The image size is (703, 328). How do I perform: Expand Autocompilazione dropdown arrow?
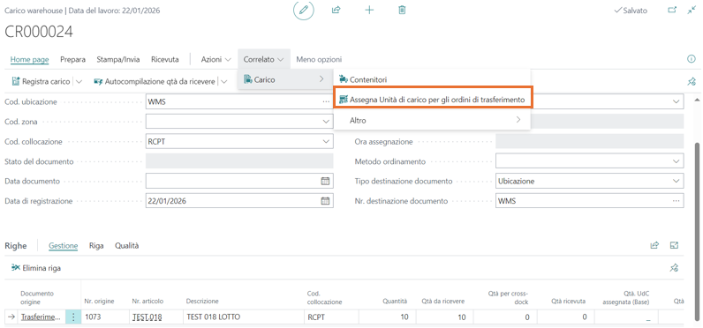[223, 81]
